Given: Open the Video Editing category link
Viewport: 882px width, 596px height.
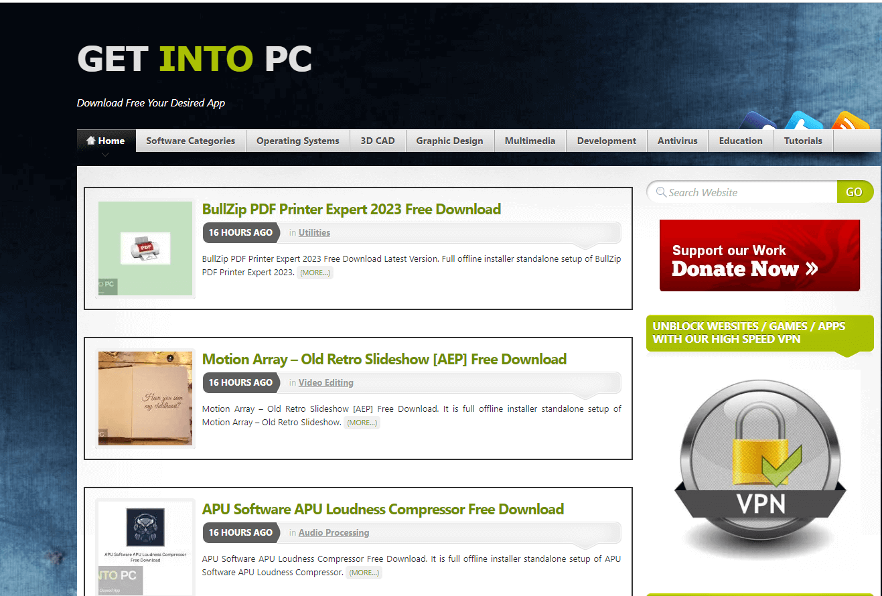Looking at the screenshot, I should pyautogui.click(x=326, y=383).
